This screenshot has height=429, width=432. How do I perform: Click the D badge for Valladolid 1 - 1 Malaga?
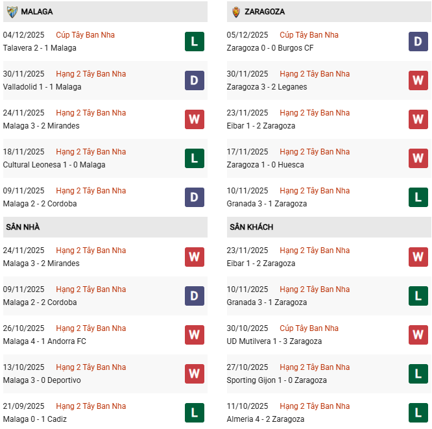[x=194, y=80]
